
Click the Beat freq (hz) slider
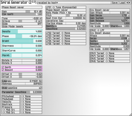66,18
